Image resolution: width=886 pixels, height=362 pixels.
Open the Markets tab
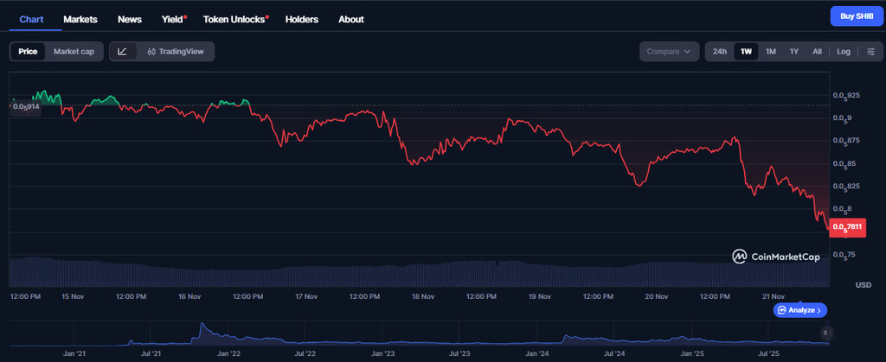(80, 19)
